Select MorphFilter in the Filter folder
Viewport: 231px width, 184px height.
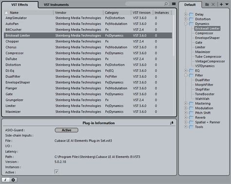204,85
